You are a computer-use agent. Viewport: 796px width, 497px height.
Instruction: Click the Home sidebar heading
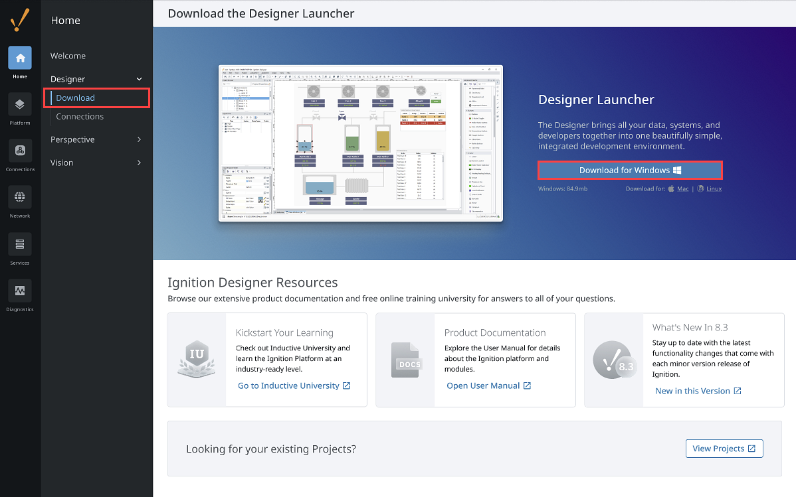click(x=66, y=21)
